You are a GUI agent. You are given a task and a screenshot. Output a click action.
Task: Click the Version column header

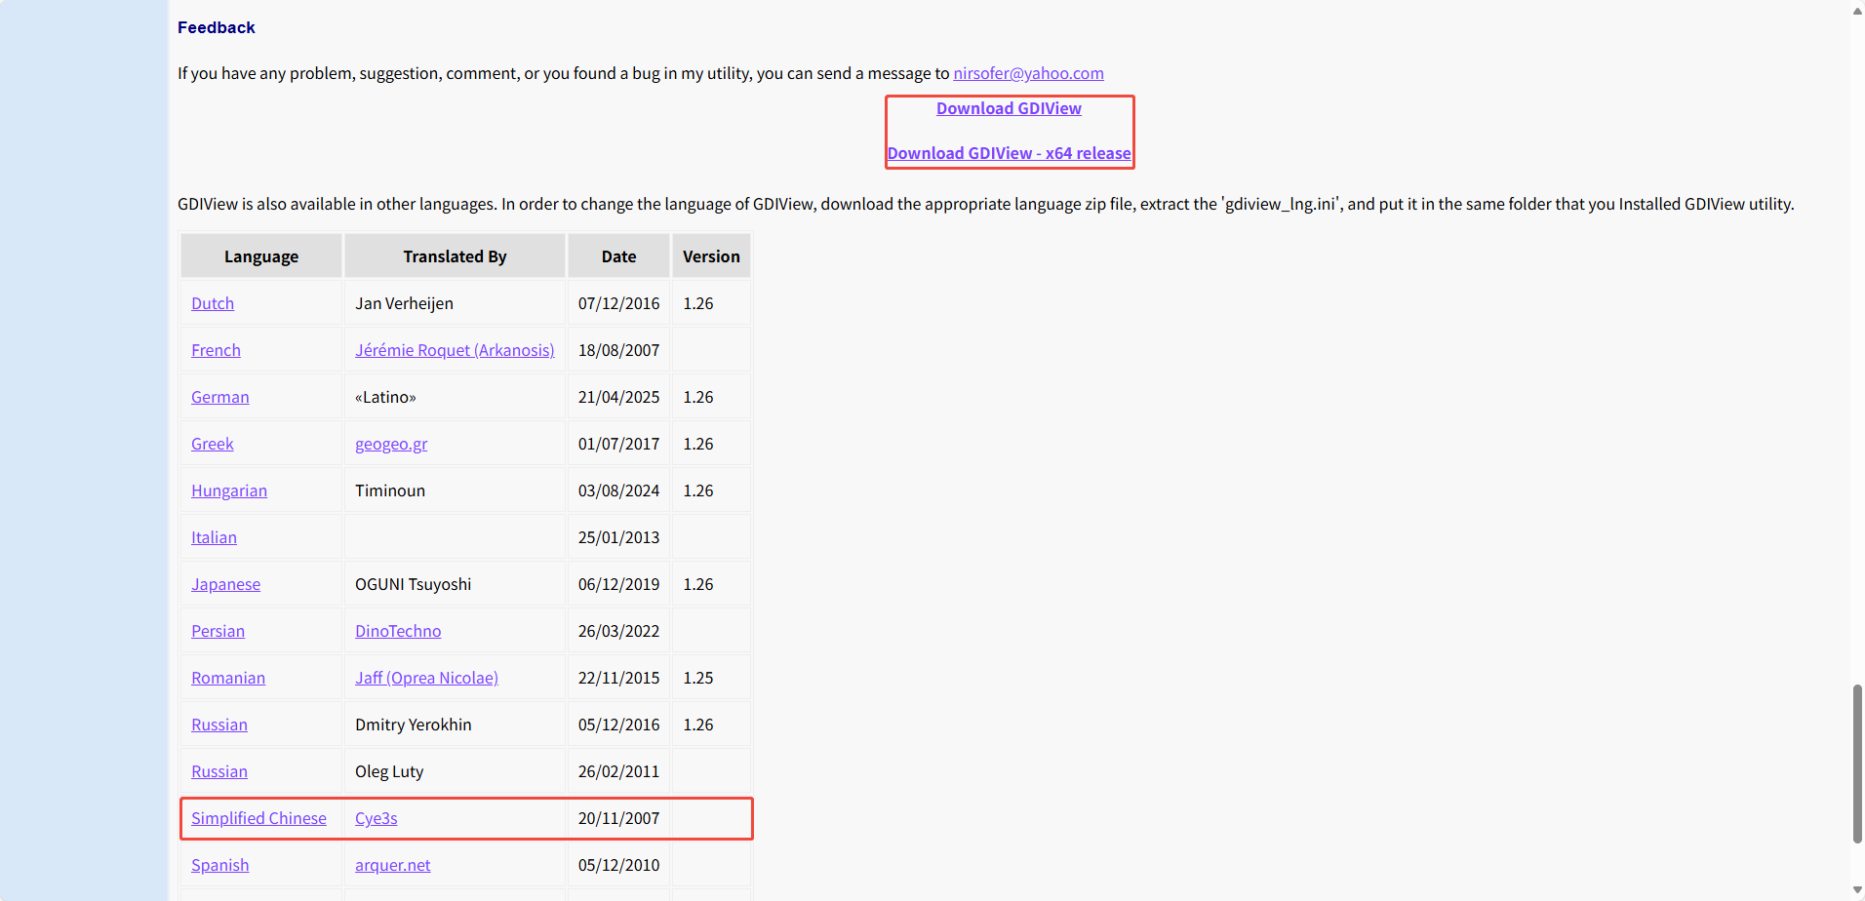(711, 256)
